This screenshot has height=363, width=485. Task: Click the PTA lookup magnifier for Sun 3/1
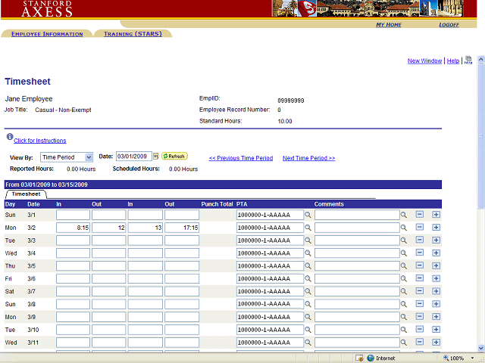click(308, 215)
